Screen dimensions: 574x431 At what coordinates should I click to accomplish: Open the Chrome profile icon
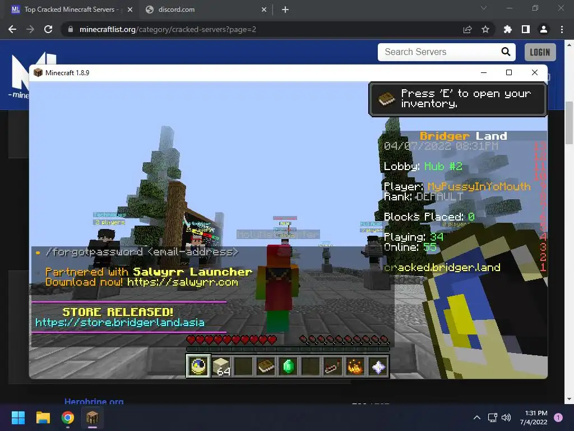pos(544,29)
